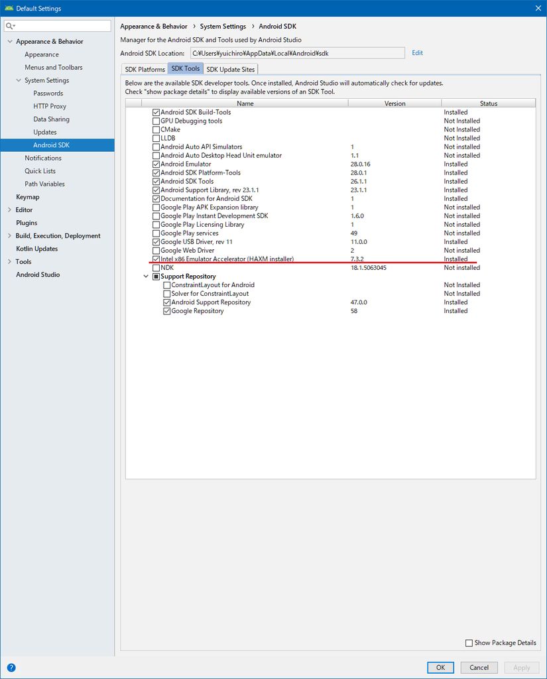Click Documentation for Android SDK row
Screen dimensions: 547x679
tap(330, 199)
